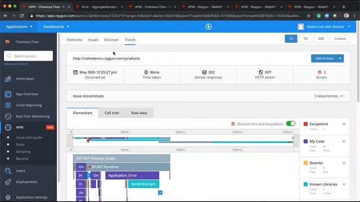Switch to the Discover tab

click(x=111, y=40)
